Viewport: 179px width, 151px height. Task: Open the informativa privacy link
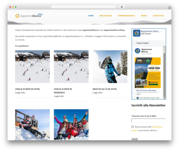point(147,129)
